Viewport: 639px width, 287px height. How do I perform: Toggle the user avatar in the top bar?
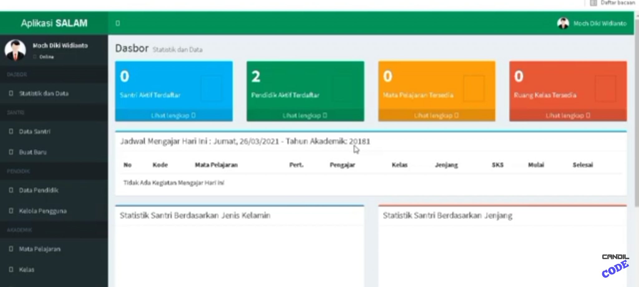click(x=563, y=23)
